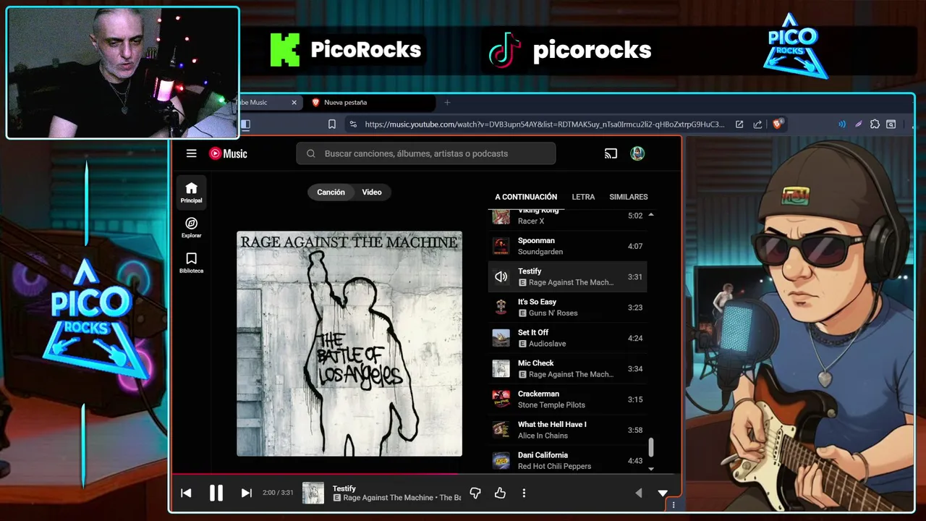926x521 pixels.
Task: Click Rage Against The Machine link in player bar
Action: pos(388,498)
